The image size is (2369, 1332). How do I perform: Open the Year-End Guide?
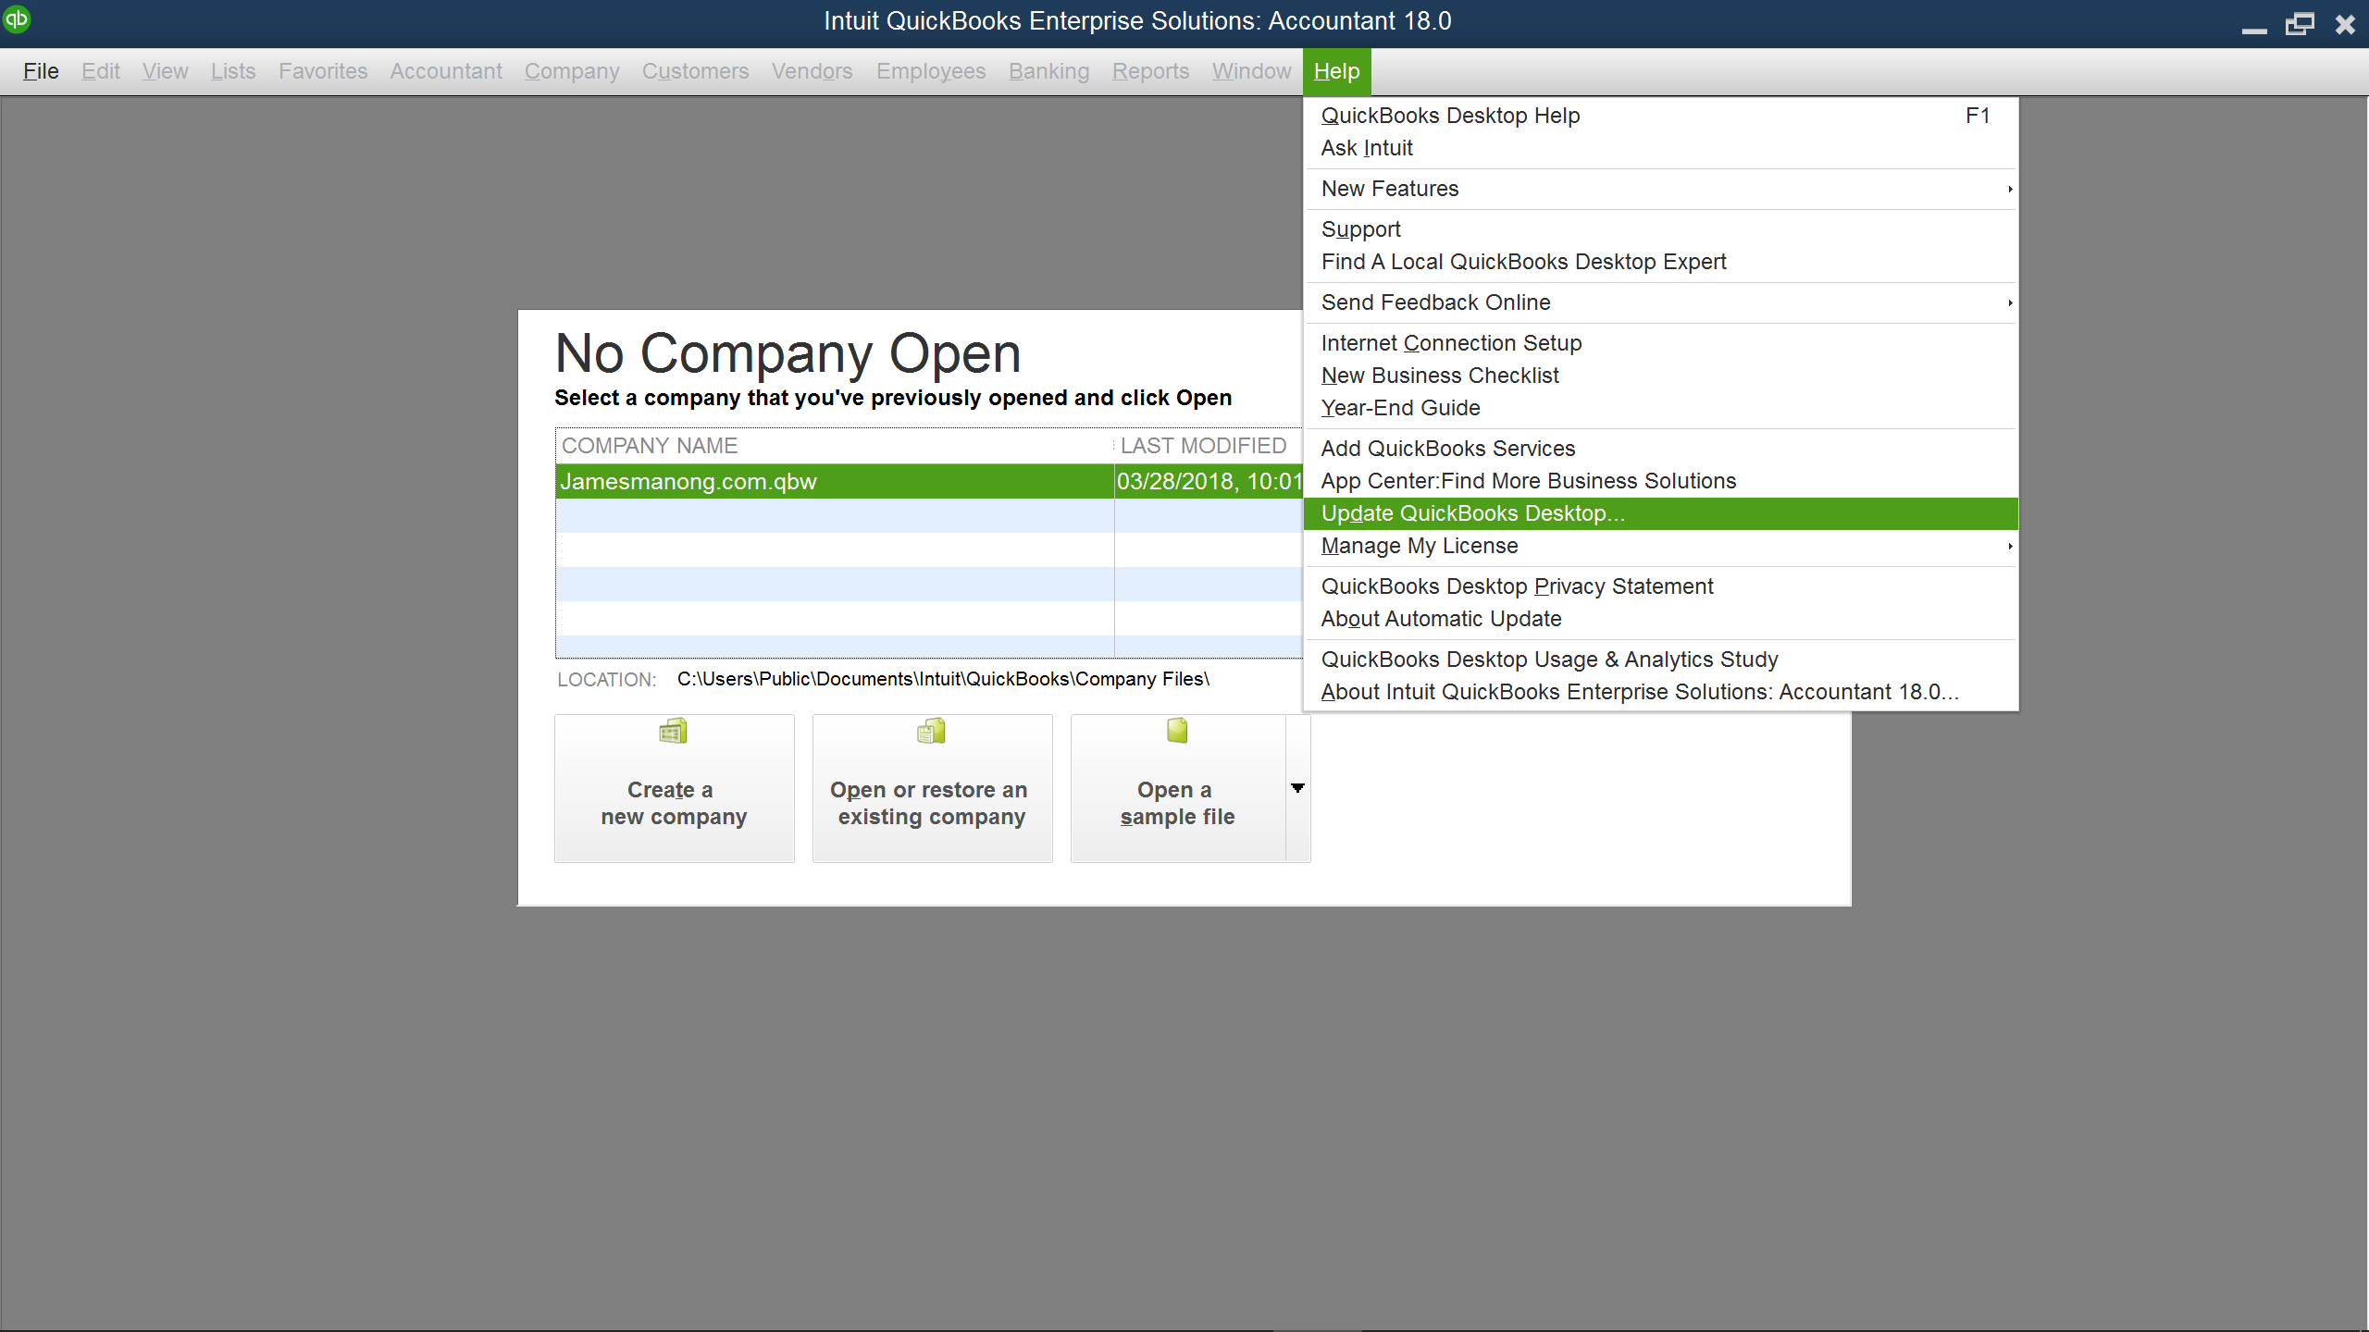pyautogui.click(x=1400, y=407)
